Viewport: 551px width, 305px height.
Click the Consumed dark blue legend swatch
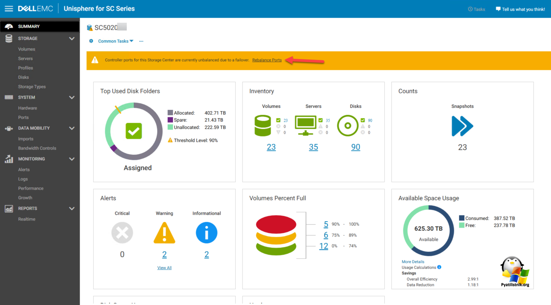coord(461,218)
